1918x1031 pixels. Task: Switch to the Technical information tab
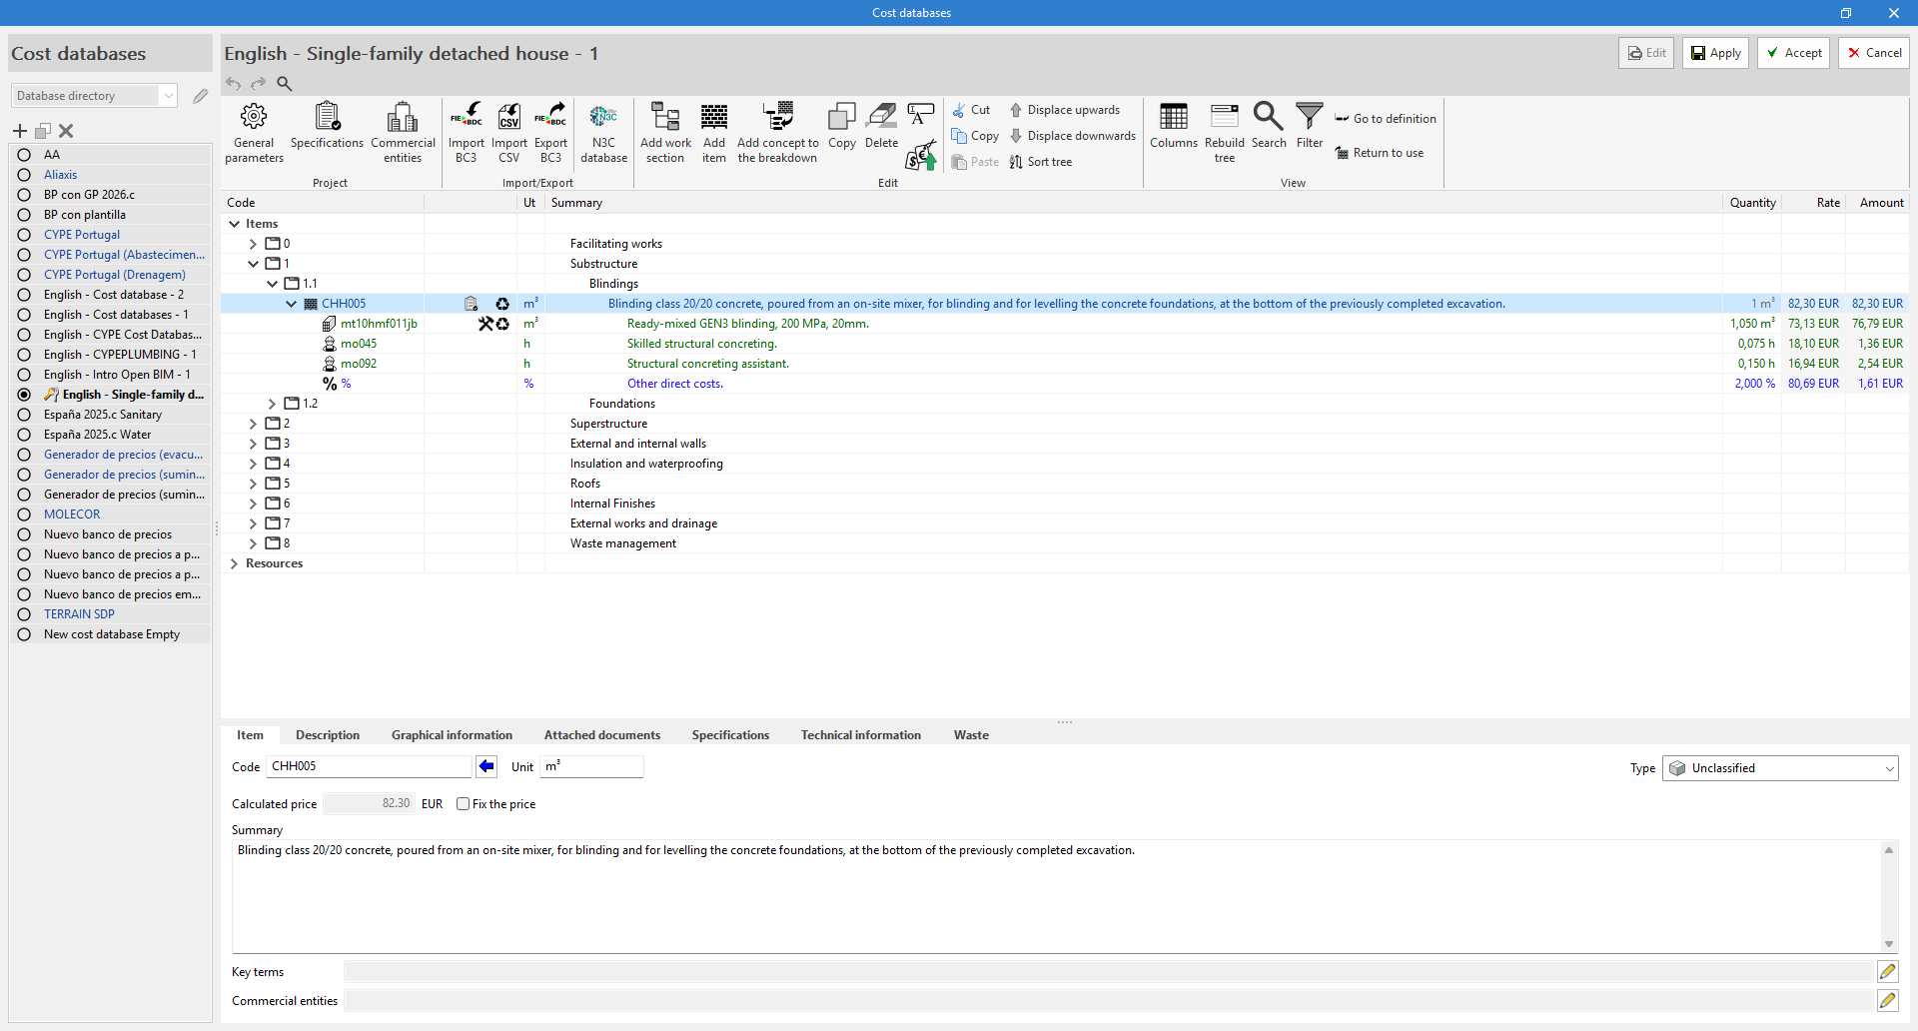point(860,735)
